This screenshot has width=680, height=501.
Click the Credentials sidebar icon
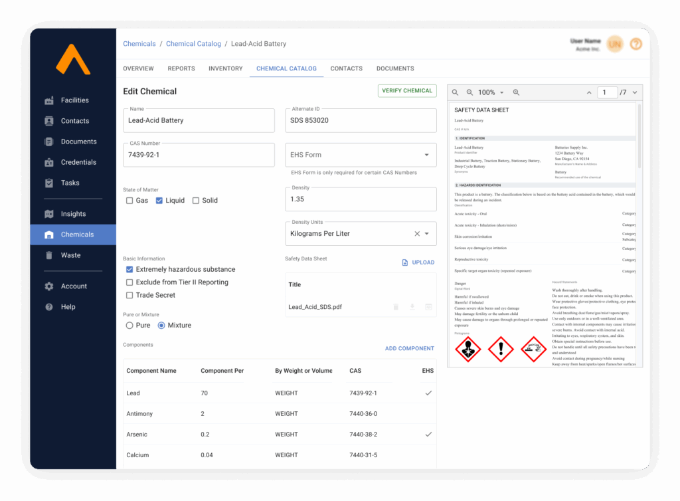pyautogui.click(x=49, y=162)
